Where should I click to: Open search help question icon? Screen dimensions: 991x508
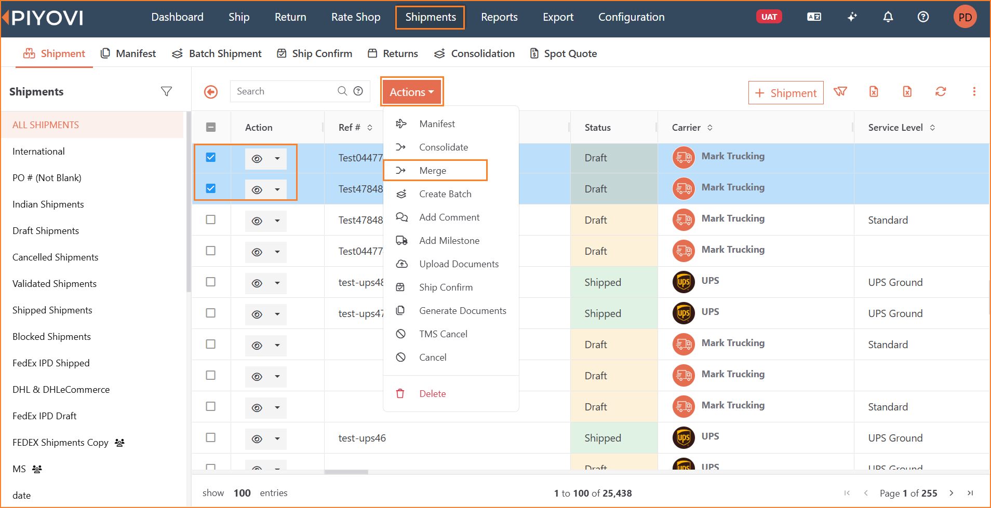click(x=358, y=91)
